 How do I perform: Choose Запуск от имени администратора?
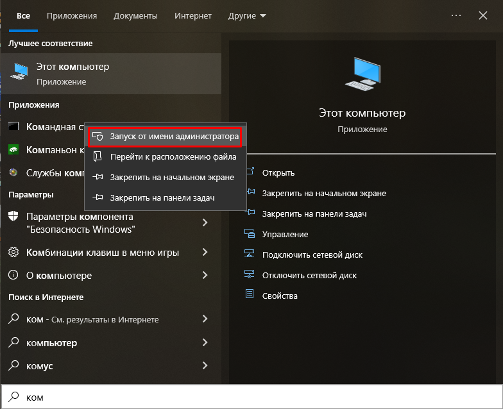(x=166, y=137)
